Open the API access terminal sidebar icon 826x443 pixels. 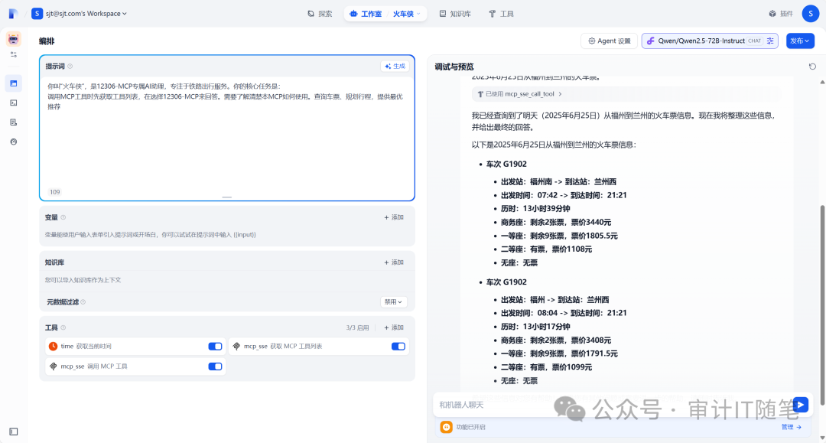click(14, 103)
